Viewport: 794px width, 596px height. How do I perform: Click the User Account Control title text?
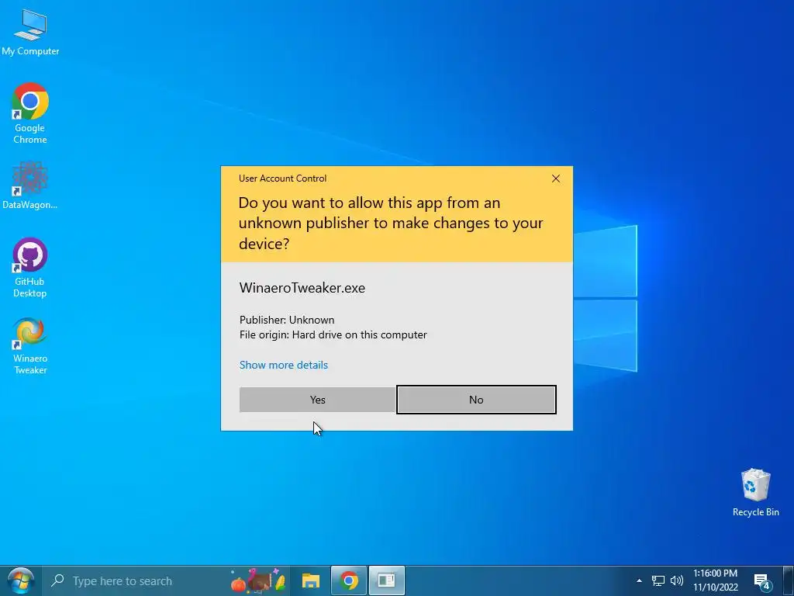tap(282, 178)
